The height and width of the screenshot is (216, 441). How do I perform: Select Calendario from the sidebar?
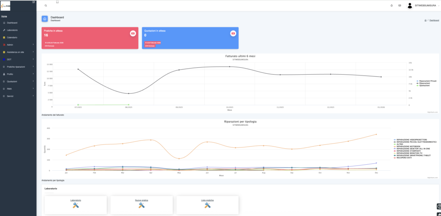pyautogui.click(x=12, y=37)
